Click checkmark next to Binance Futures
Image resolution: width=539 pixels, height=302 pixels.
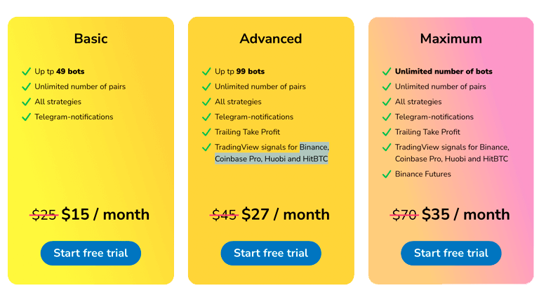click(387, 174)
